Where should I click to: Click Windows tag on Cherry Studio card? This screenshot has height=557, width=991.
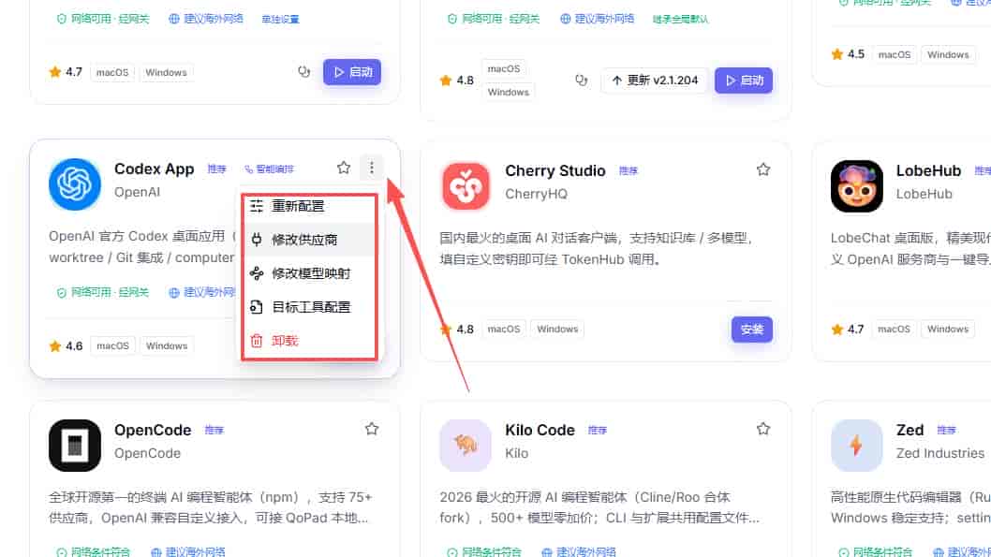point(557,329)
